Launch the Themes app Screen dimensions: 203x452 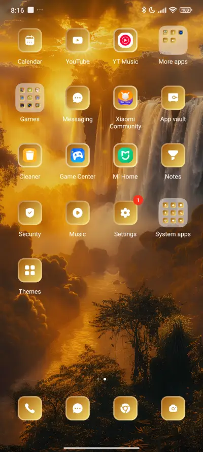click(x=29, y=270)
